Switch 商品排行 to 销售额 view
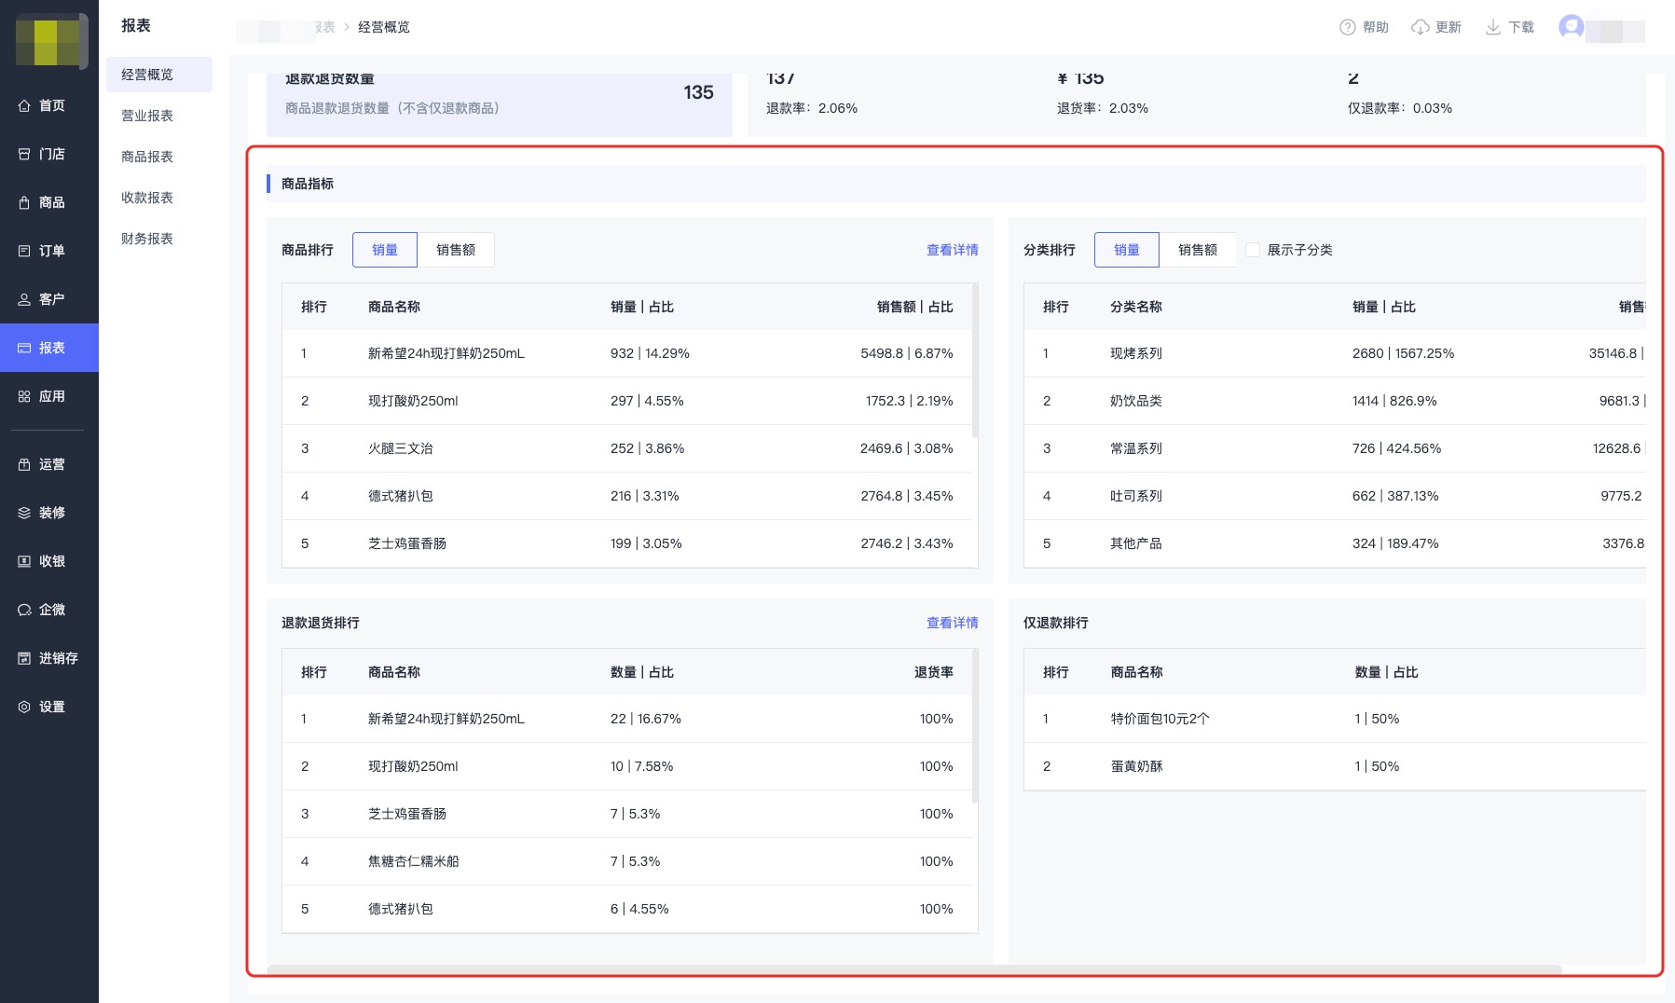 click(x=455, y=250)
